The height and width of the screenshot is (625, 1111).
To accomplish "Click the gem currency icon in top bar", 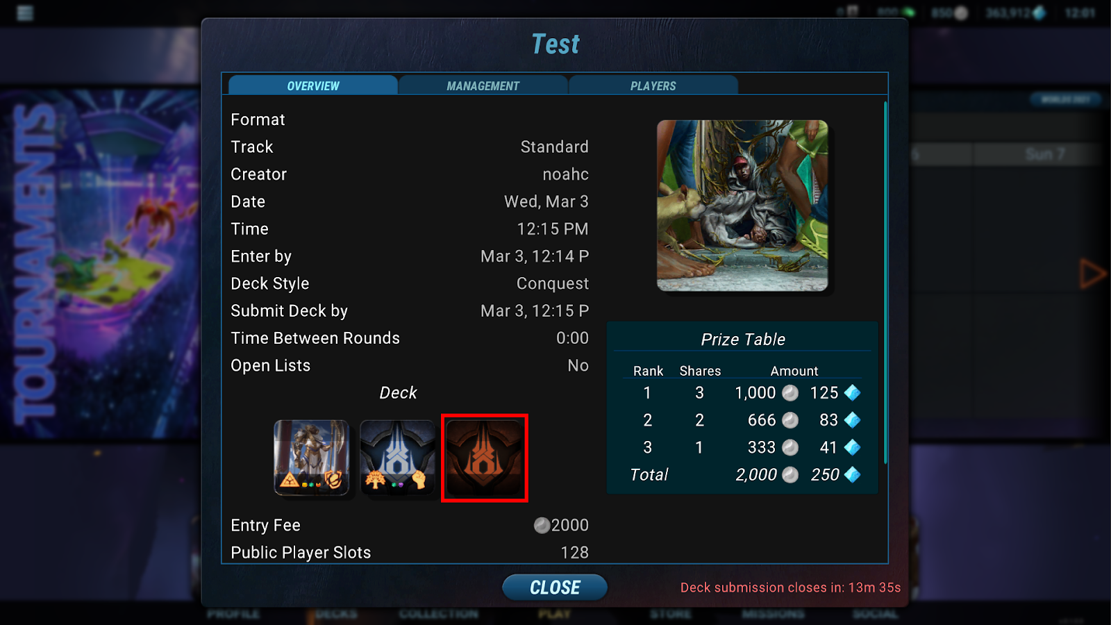I will 1039,12.
